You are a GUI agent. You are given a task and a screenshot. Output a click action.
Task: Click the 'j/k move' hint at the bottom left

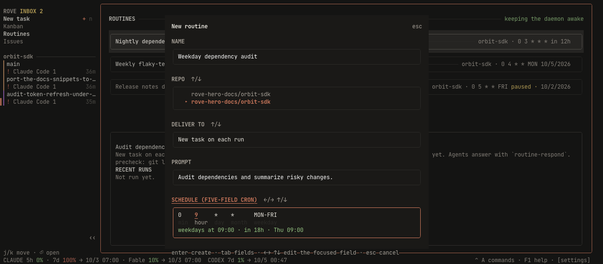16,253
